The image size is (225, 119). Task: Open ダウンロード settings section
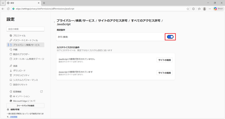pos(25,71)
